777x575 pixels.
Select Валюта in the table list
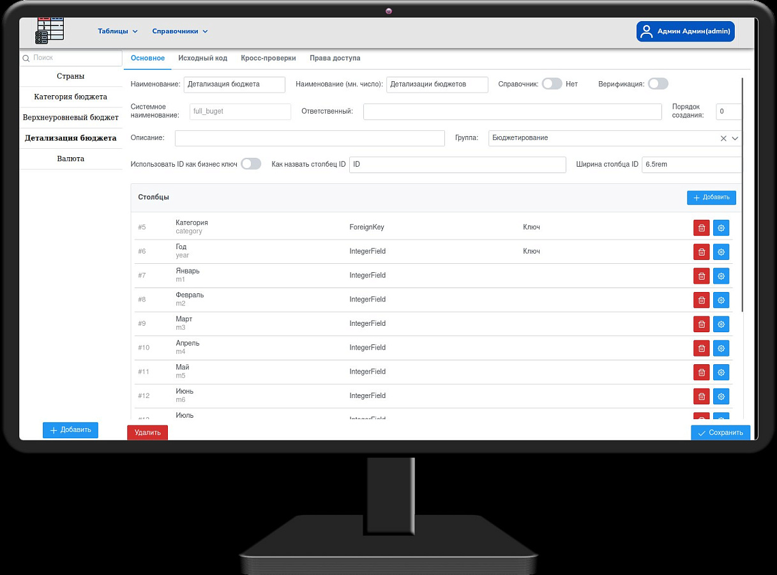point(70,158)
